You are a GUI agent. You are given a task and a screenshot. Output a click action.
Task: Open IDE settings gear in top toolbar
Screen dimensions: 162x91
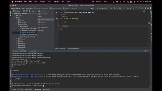[x=148, y=8]
